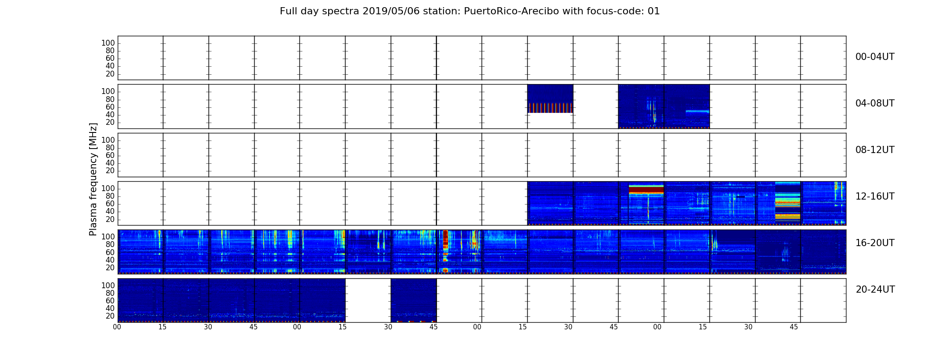Select the '12-16UT' row label
Viewport: 940px width, 358px height.
tap(875, 196)
